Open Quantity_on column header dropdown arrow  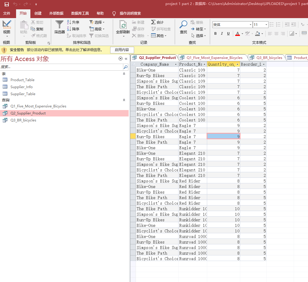click(x=237, y=64)
